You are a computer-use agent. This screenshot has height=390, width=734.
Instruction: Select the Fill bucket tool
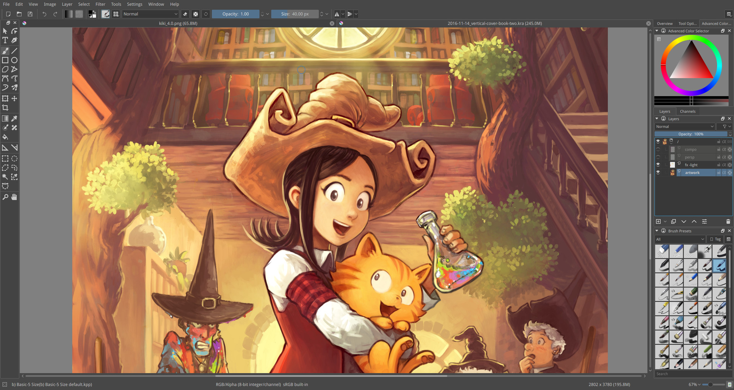point(5,137)
